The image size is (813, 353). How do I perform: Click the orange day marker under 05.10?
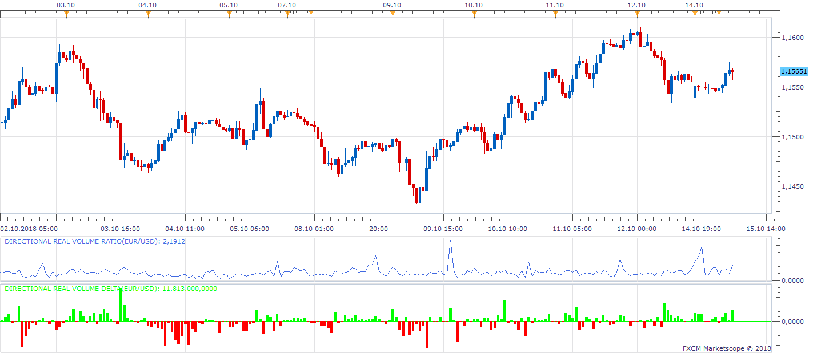point(229,14)
